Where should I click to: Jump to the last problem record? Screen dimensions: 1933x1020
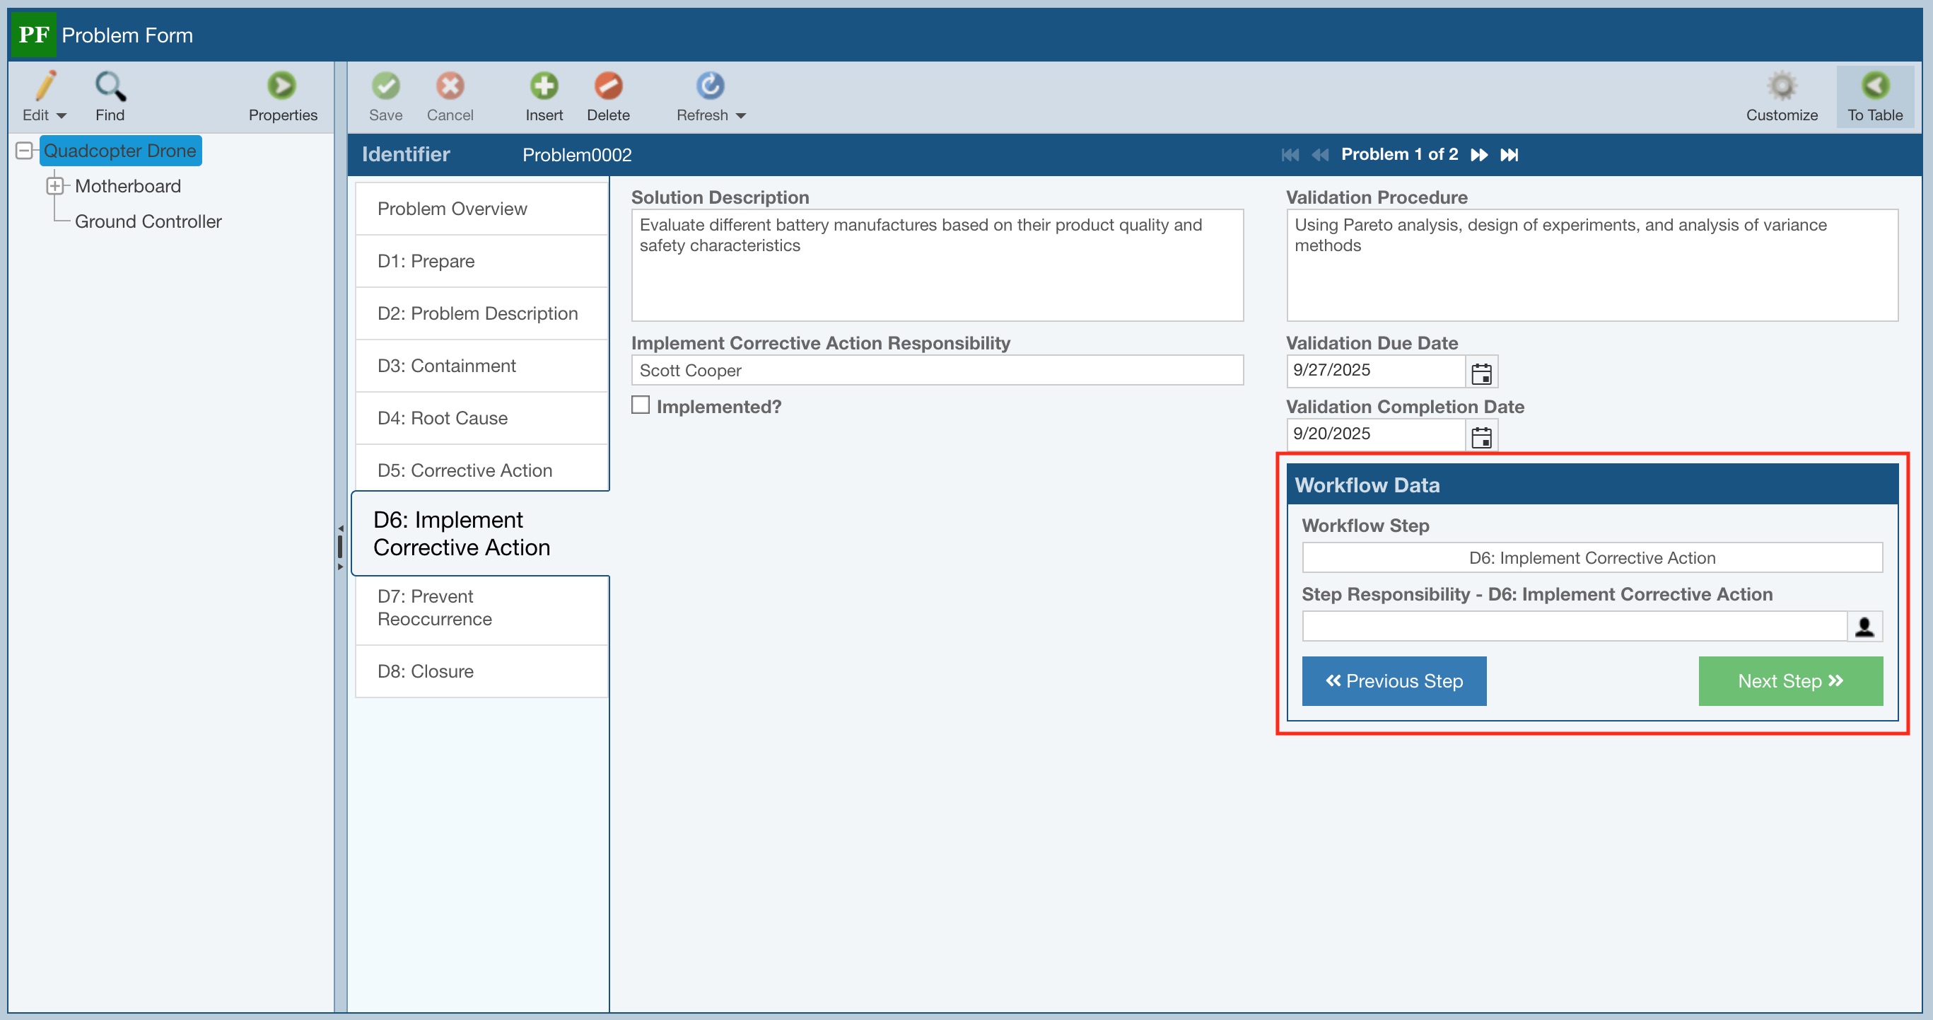pos(1509,155)
